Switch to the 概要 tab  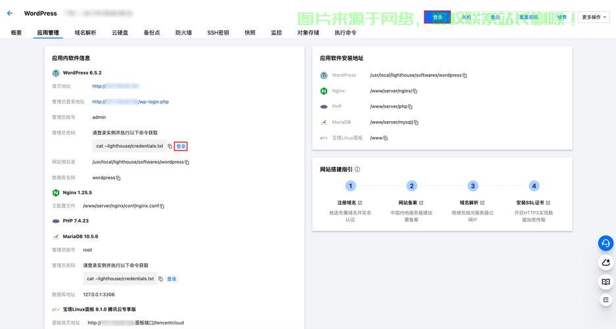tap(16, 33)
